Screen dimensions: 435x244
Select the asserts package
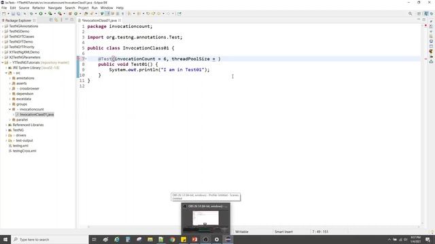[21, 83]
